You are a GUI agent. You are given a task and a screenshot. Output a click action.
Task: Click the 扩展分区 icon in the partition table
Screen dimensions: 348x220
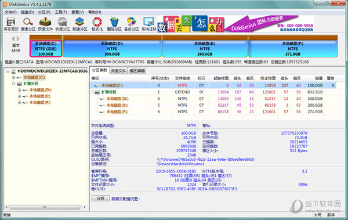click(97, 92)
